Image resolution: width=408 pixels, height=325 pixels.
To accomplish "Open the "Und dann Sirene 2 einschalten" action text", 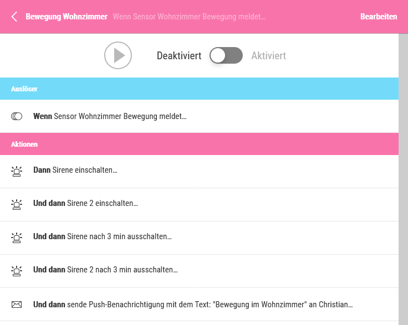I will coord(85,204).
